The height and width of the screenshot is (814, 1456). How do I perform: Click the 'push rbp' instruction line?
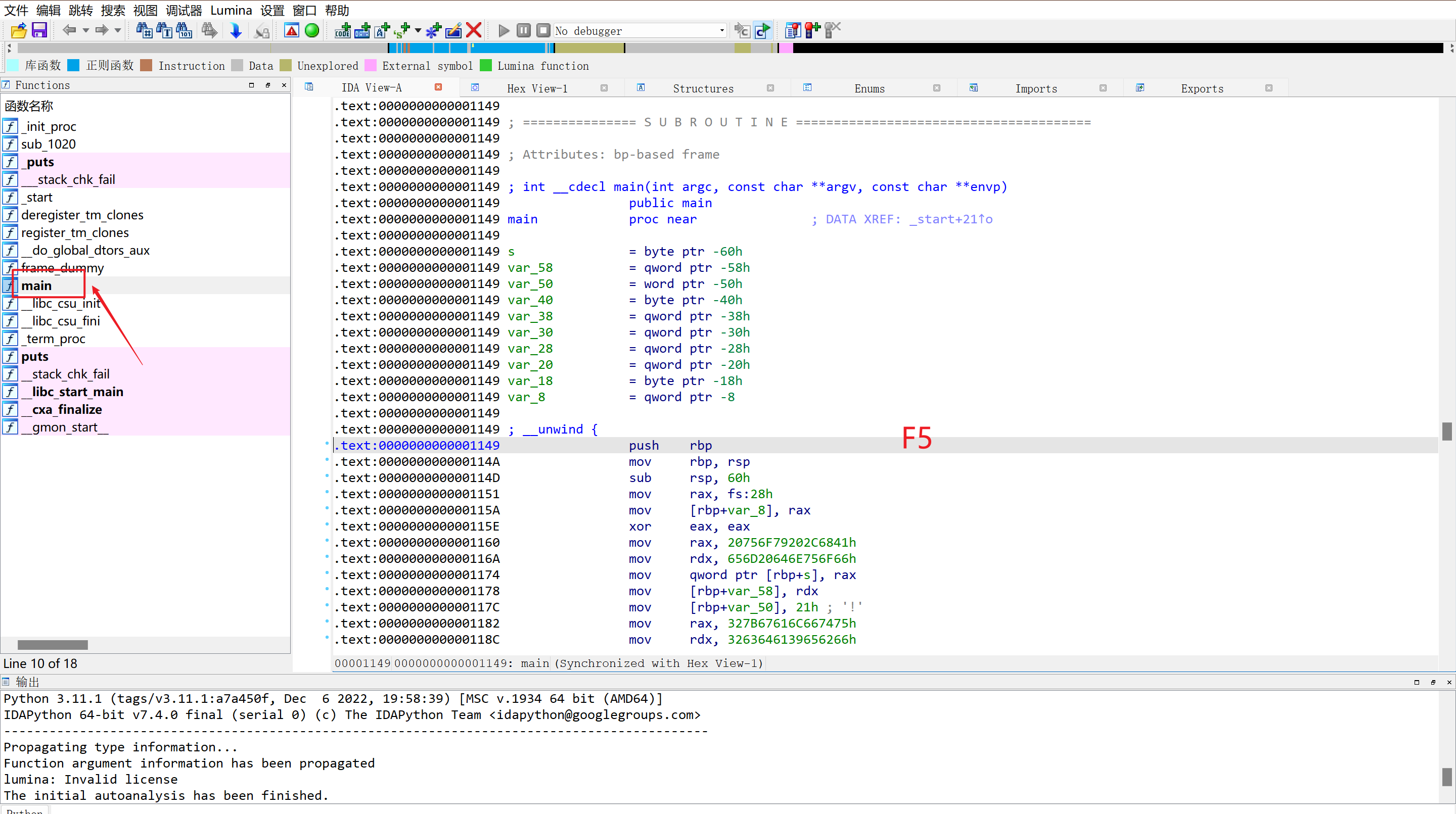click(x=885, y=445)
